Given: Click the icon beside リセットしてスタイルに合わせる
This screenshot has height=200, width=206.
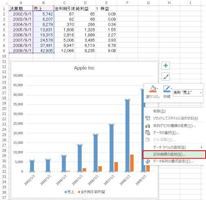Looking at the screenshot, I should tap(148, 118).
